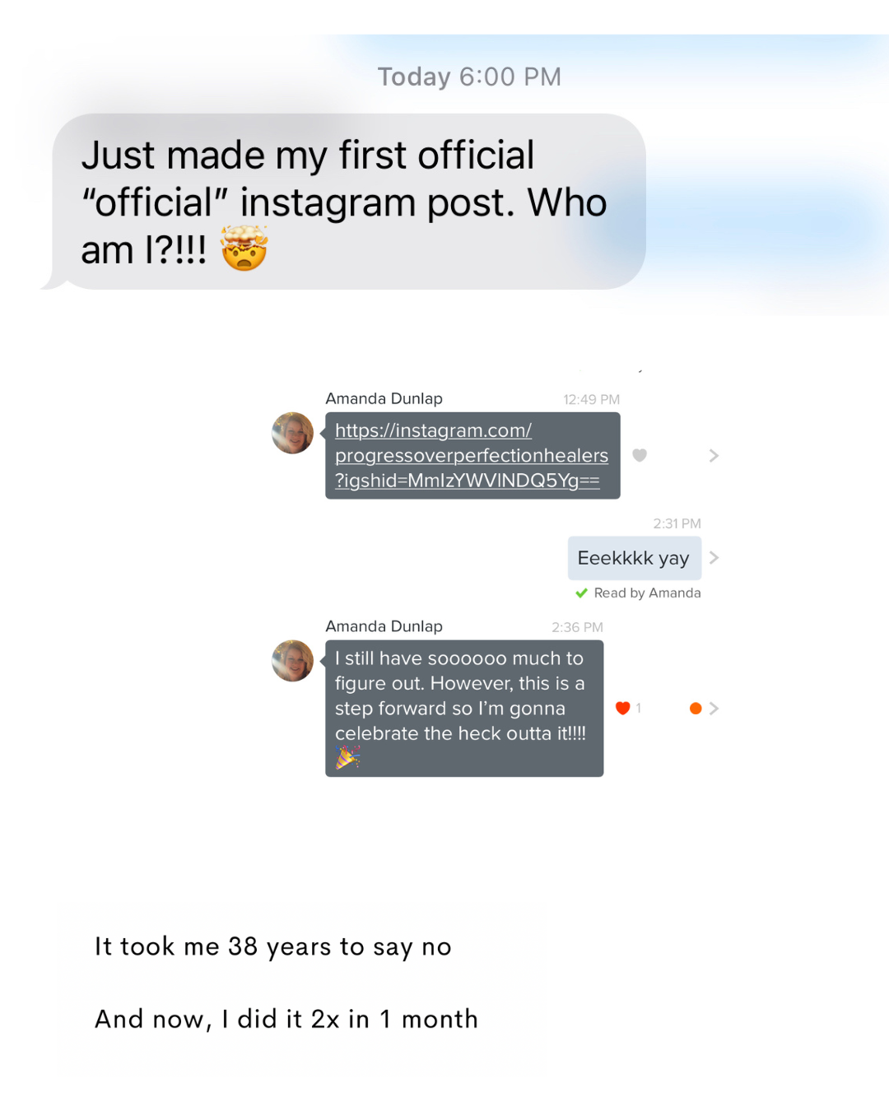This screenshot has height=1111, width=889.
Task: Select the "Eeekkkk yay" message bubble
Action: pos(633,558)
